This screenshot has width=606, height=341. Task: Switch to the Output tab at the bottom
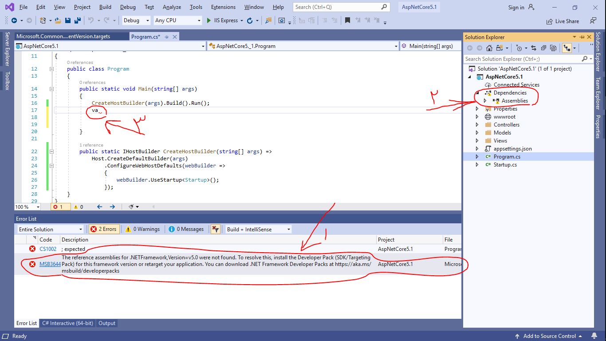106,323
